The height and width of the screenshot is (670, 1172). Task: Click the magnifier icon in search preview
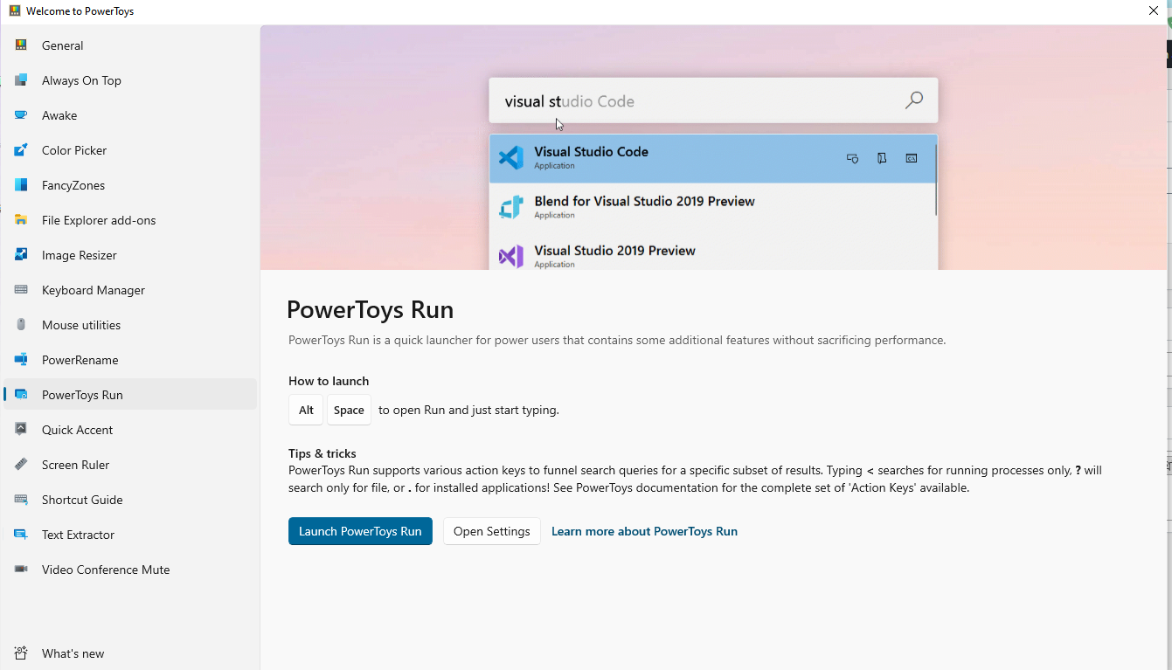[913, 100]
